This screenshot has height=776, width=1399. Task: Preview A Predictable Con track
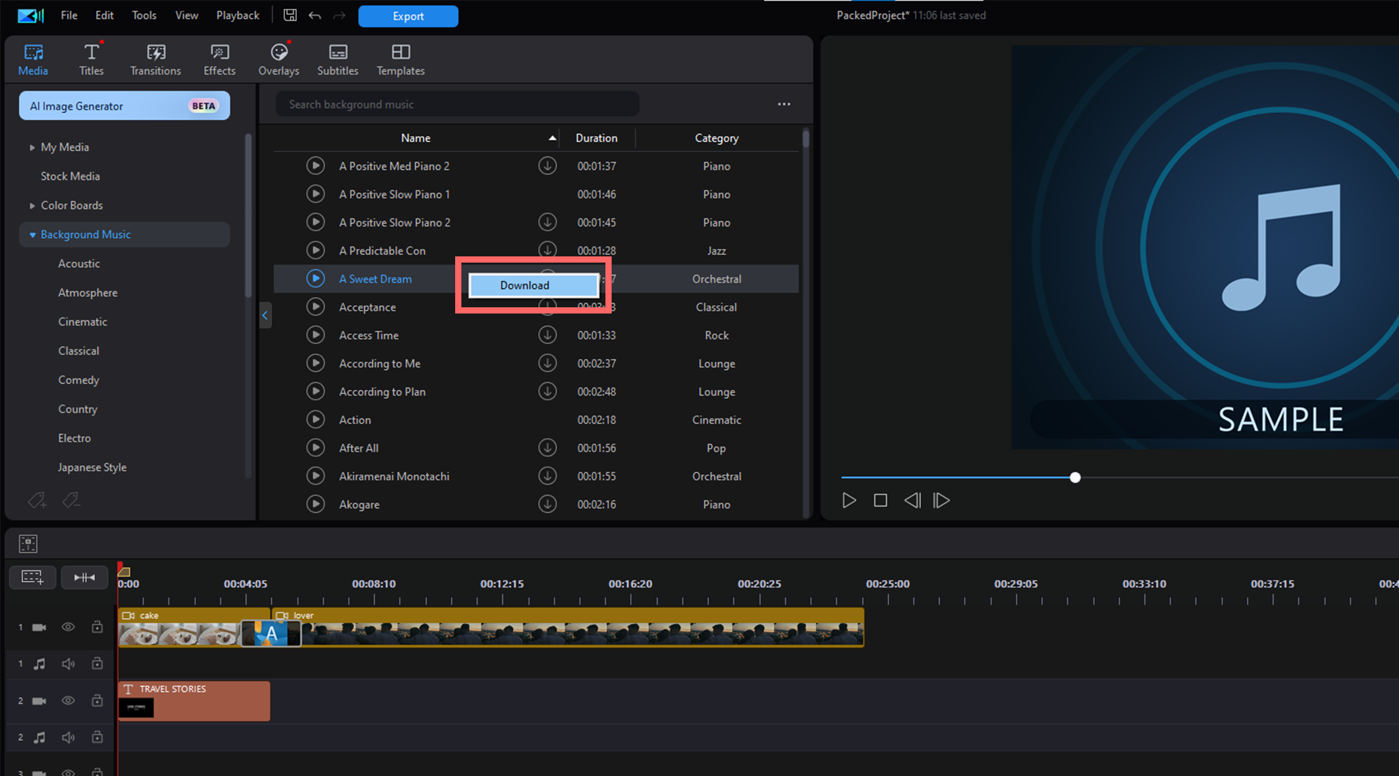(x=315, y=250)
